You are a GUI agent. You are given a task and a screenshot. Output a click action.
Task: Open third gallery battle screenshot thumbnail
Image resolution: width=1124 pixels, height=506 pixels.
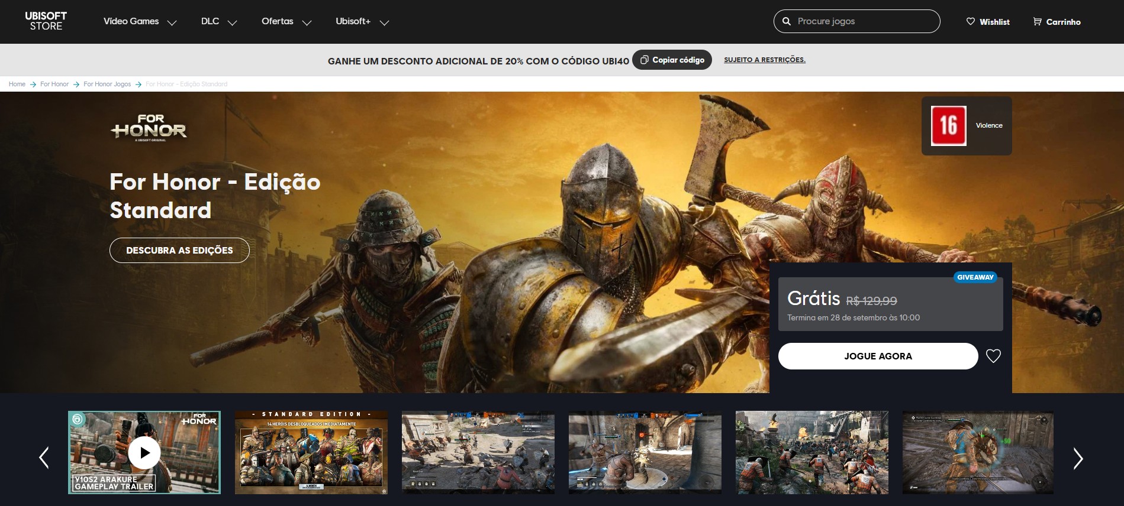click(478, 453)
